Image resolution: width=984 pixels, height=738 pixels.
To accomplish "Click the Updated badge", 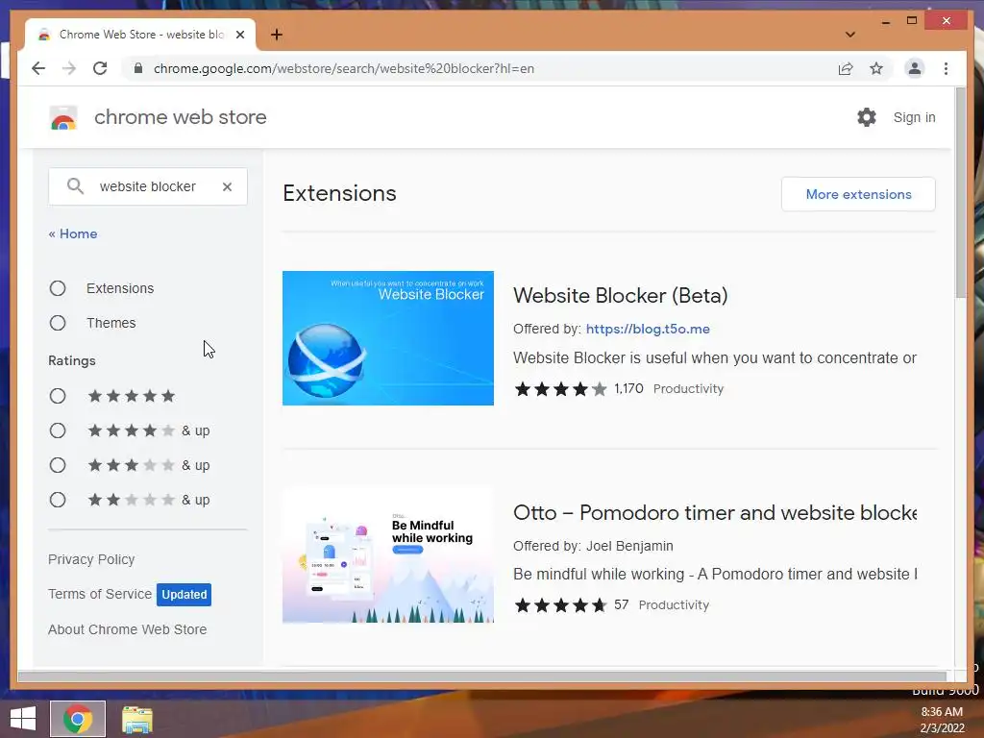I will coord(184,594).
